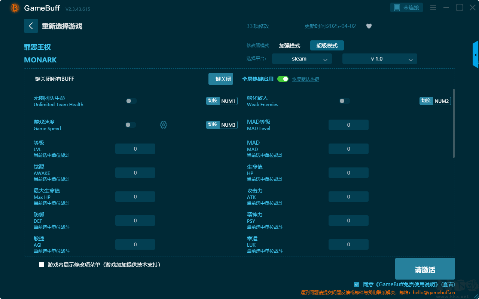This screenshot has height=299, width=479.
Task: Click the 一键关闭 button
Action: [221, 79]
